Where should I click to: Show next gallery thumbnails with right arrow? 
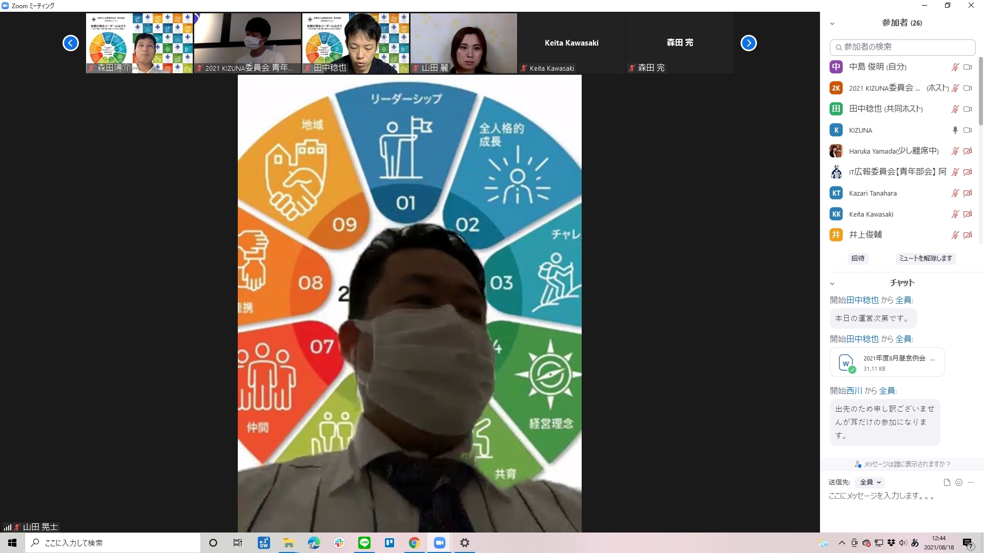point(749,43)
